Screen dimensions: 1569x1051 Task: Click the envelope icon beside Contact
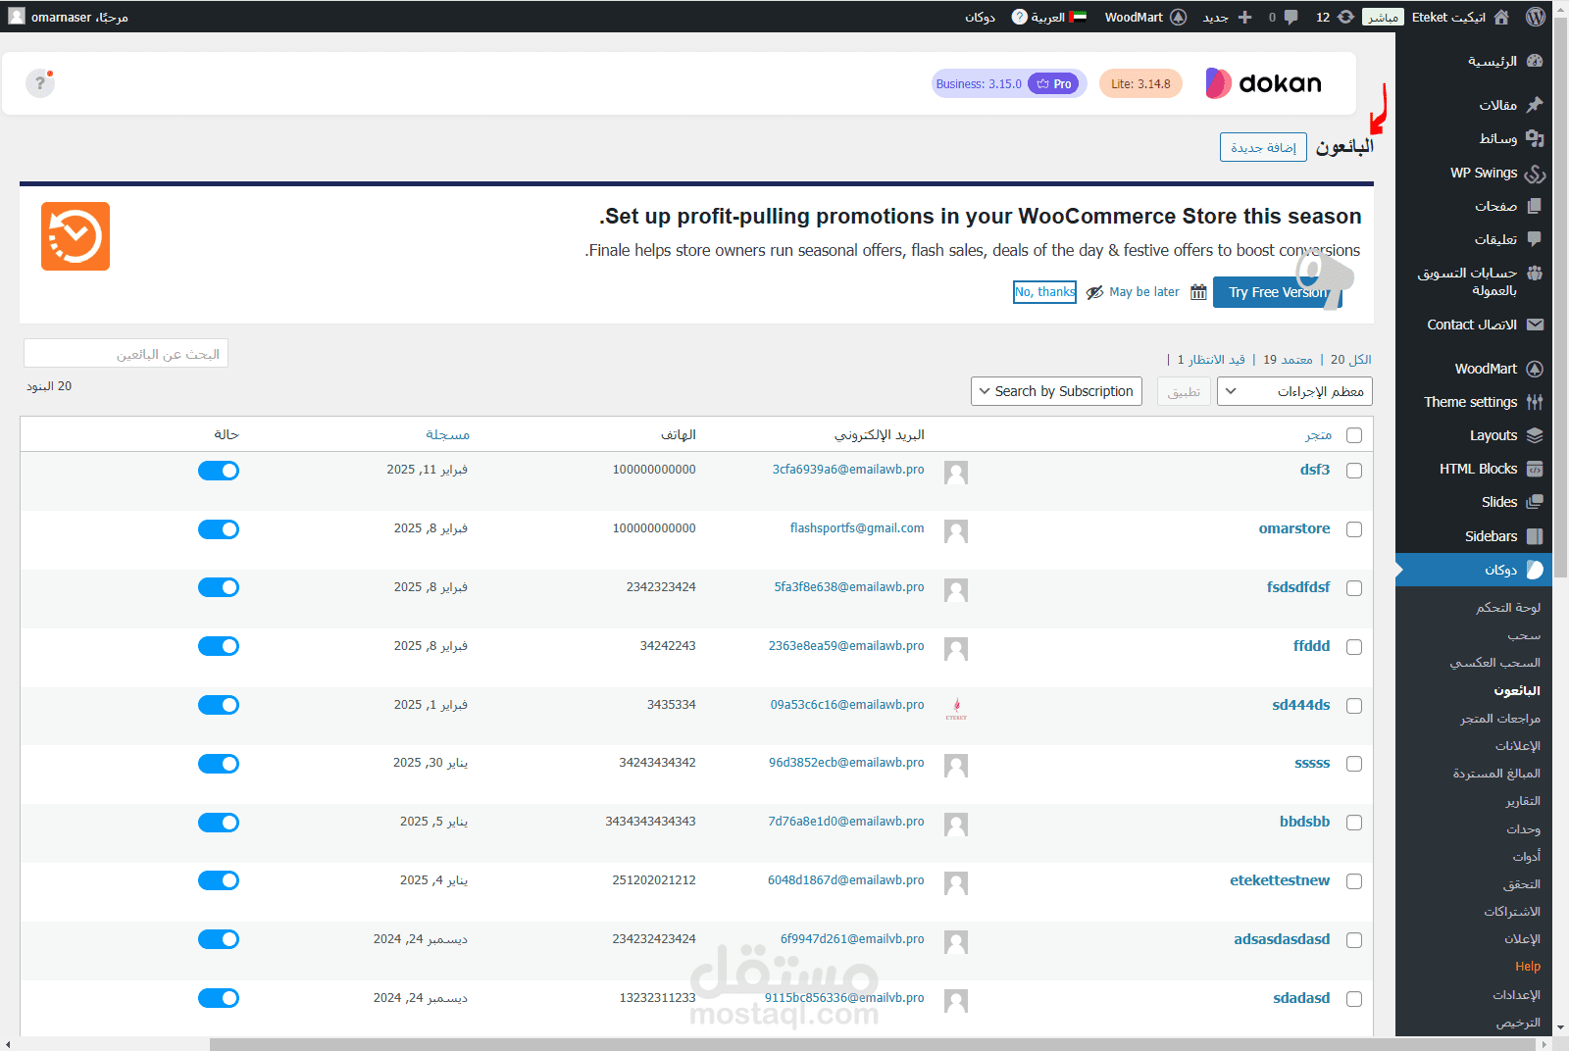coord(1535,325)
